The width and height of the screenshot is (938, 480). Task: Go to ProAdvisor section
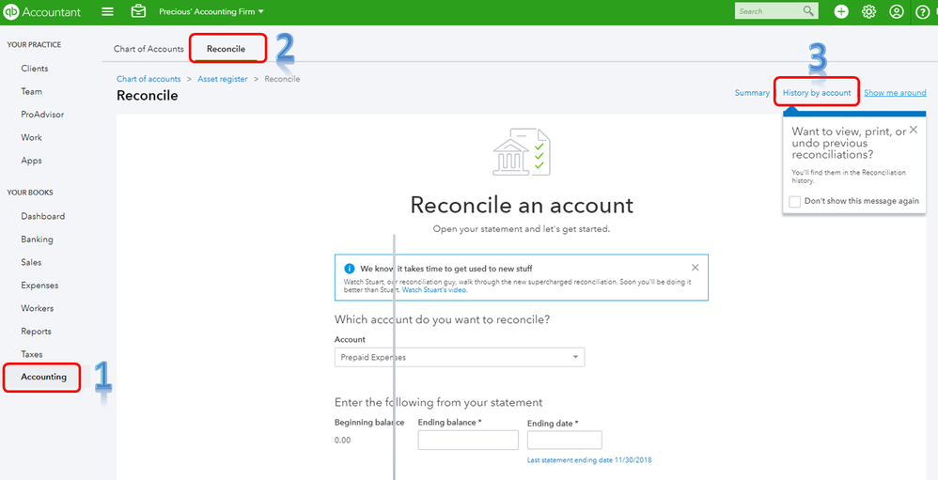pos(42,115)
